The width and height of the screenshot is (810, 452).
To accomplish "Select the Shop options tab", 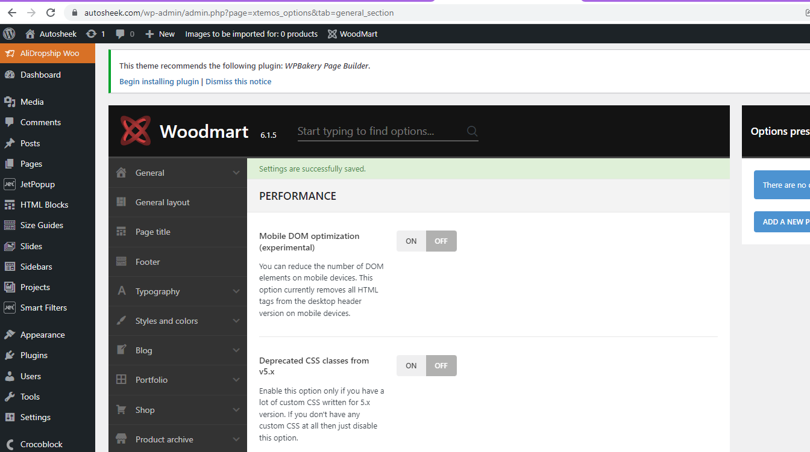I will point(178,410).
